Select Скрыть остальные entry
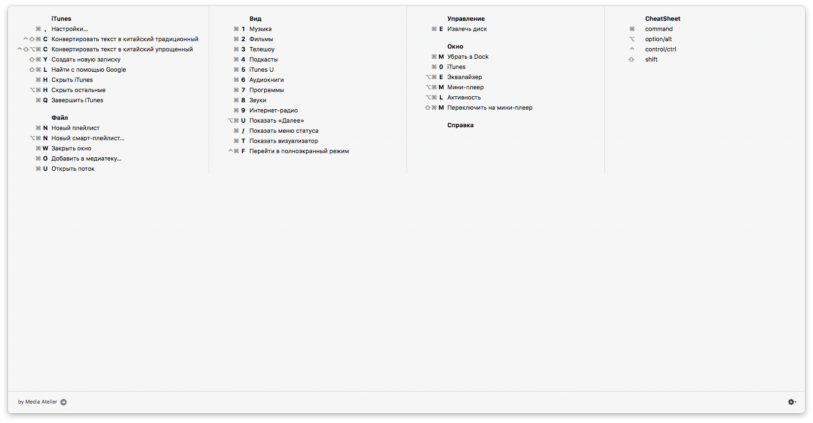Image resolution: width=813 pixels, height=423 pixels. (x=78, y=90)
